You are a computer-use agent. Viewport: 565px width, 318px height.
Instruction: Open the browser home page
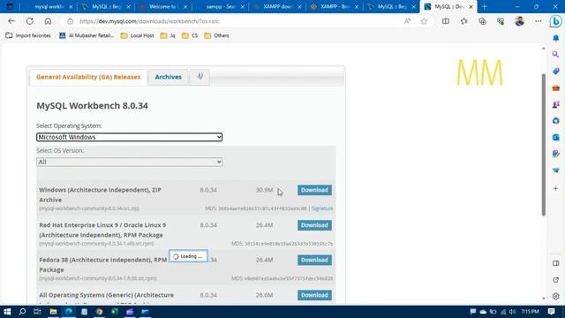[48, 21]
